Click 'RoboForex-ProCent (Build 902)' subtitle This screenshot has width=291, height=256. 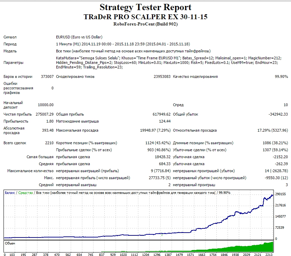(x=145, y=24)
